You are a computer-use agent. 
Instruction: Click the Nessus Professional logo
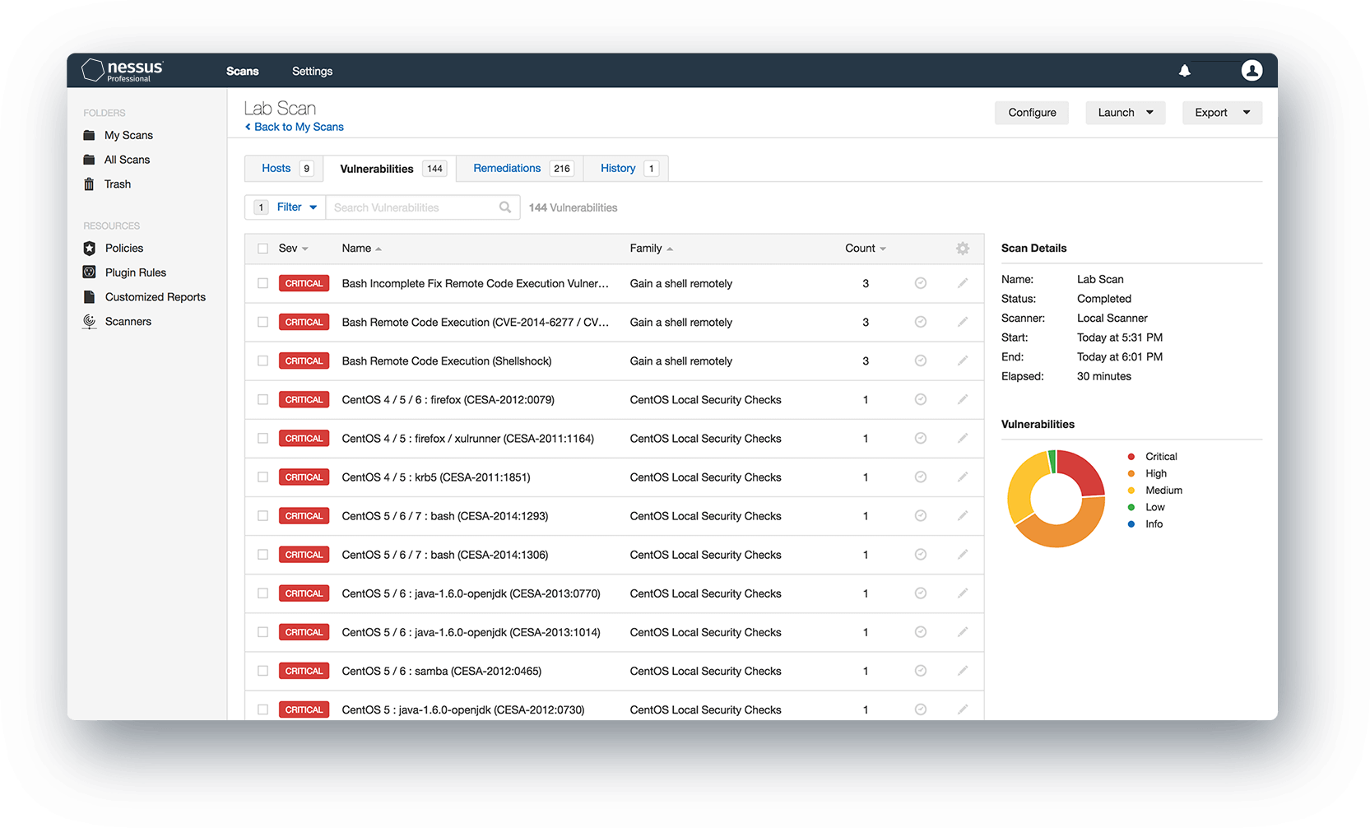[123, 71]
